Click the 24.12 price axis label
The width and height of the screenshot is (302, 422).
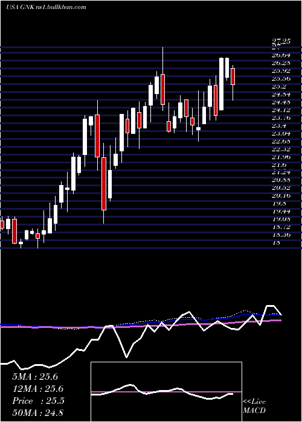pyautogui.click(x=281, y=110)
